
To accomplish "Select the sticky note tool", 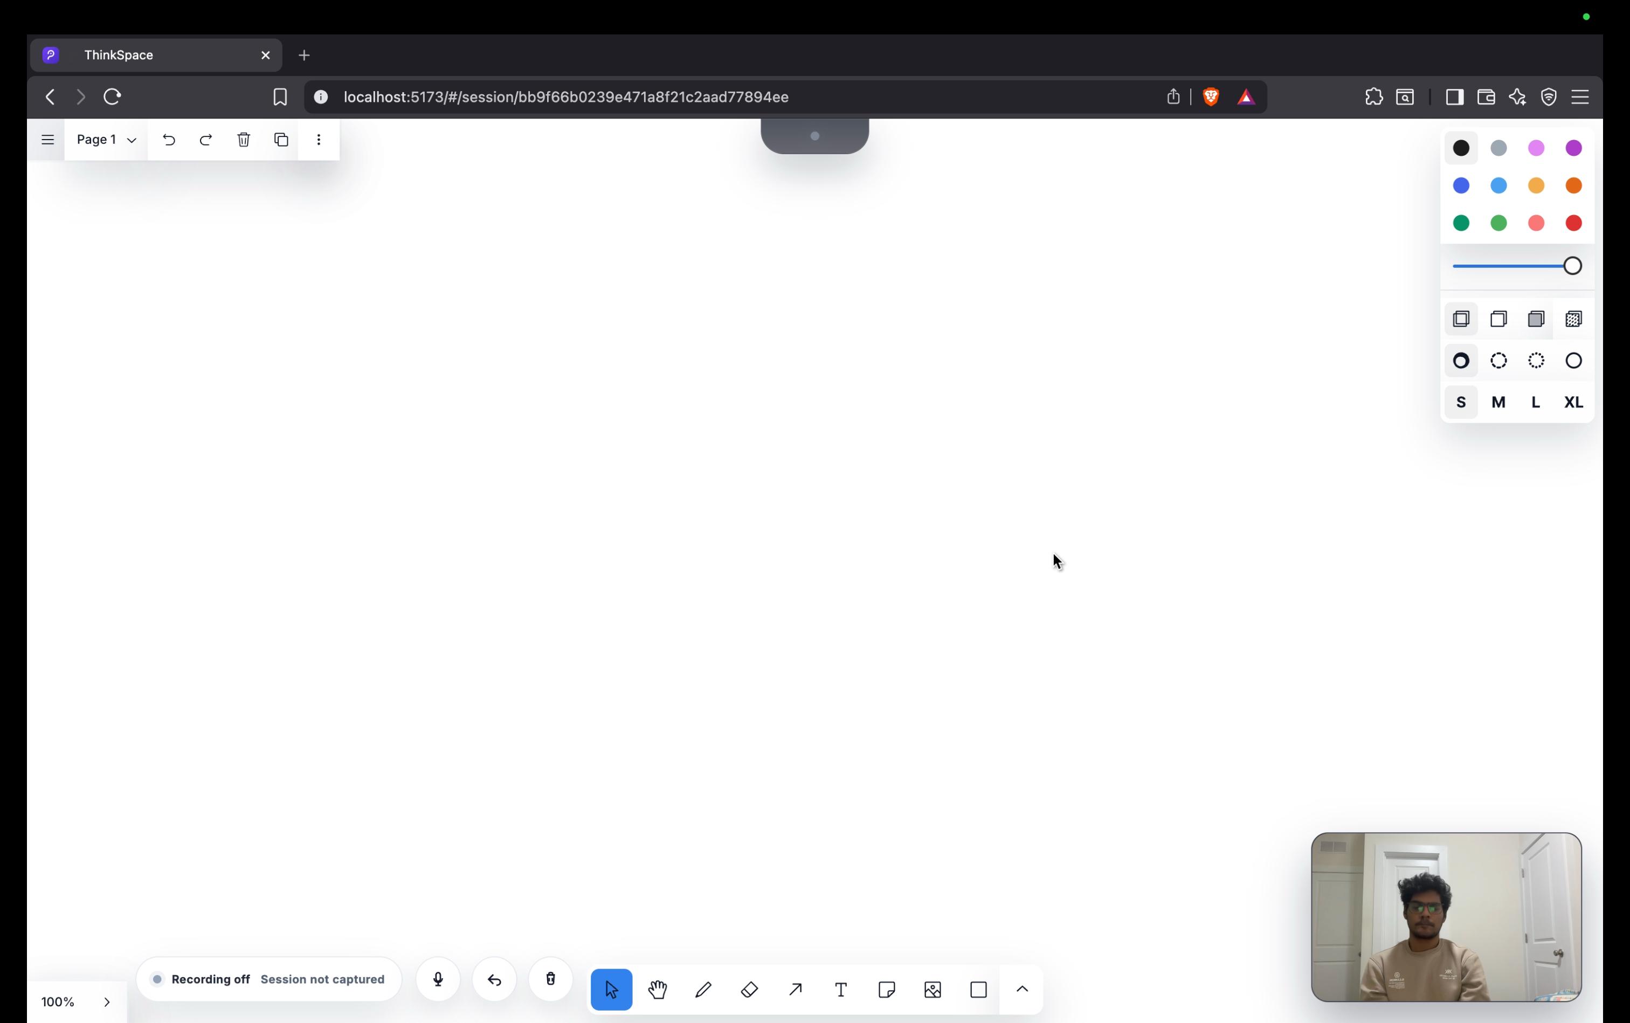I will pos(886,990).
